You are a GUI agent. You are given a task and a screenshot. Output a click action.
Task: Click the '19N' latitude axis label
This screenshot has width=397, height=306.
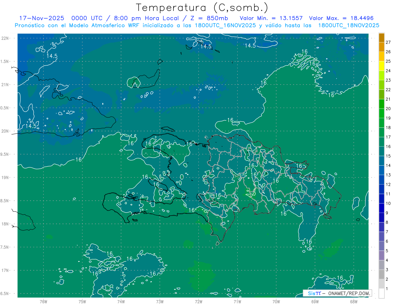coord(5,177)
